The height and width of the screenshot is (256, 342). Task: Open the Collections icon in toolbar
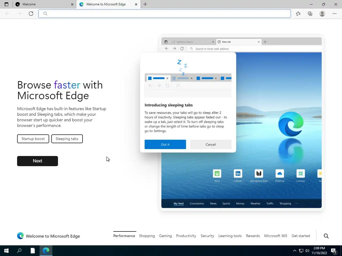[310, 14]
